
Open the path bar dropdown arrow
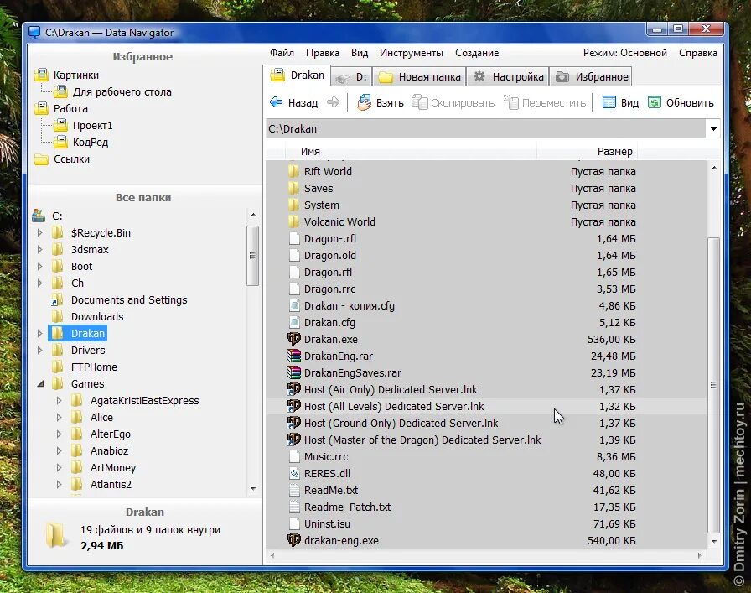[x=713, y=129]
